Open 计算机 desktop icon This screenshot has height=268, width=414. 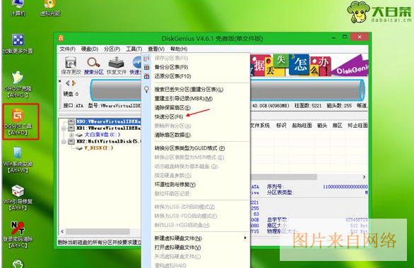pos(18,8)
